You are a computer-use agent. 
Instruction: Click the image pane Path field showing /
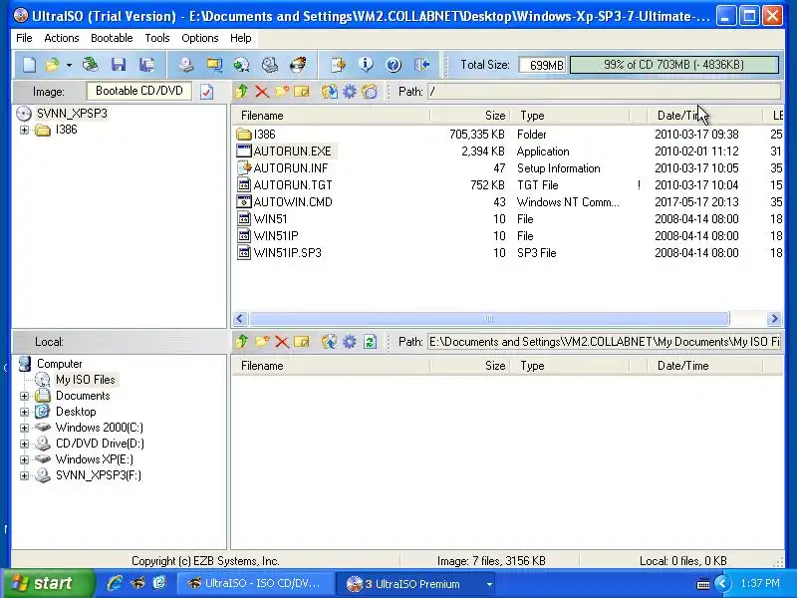[604, 92]
